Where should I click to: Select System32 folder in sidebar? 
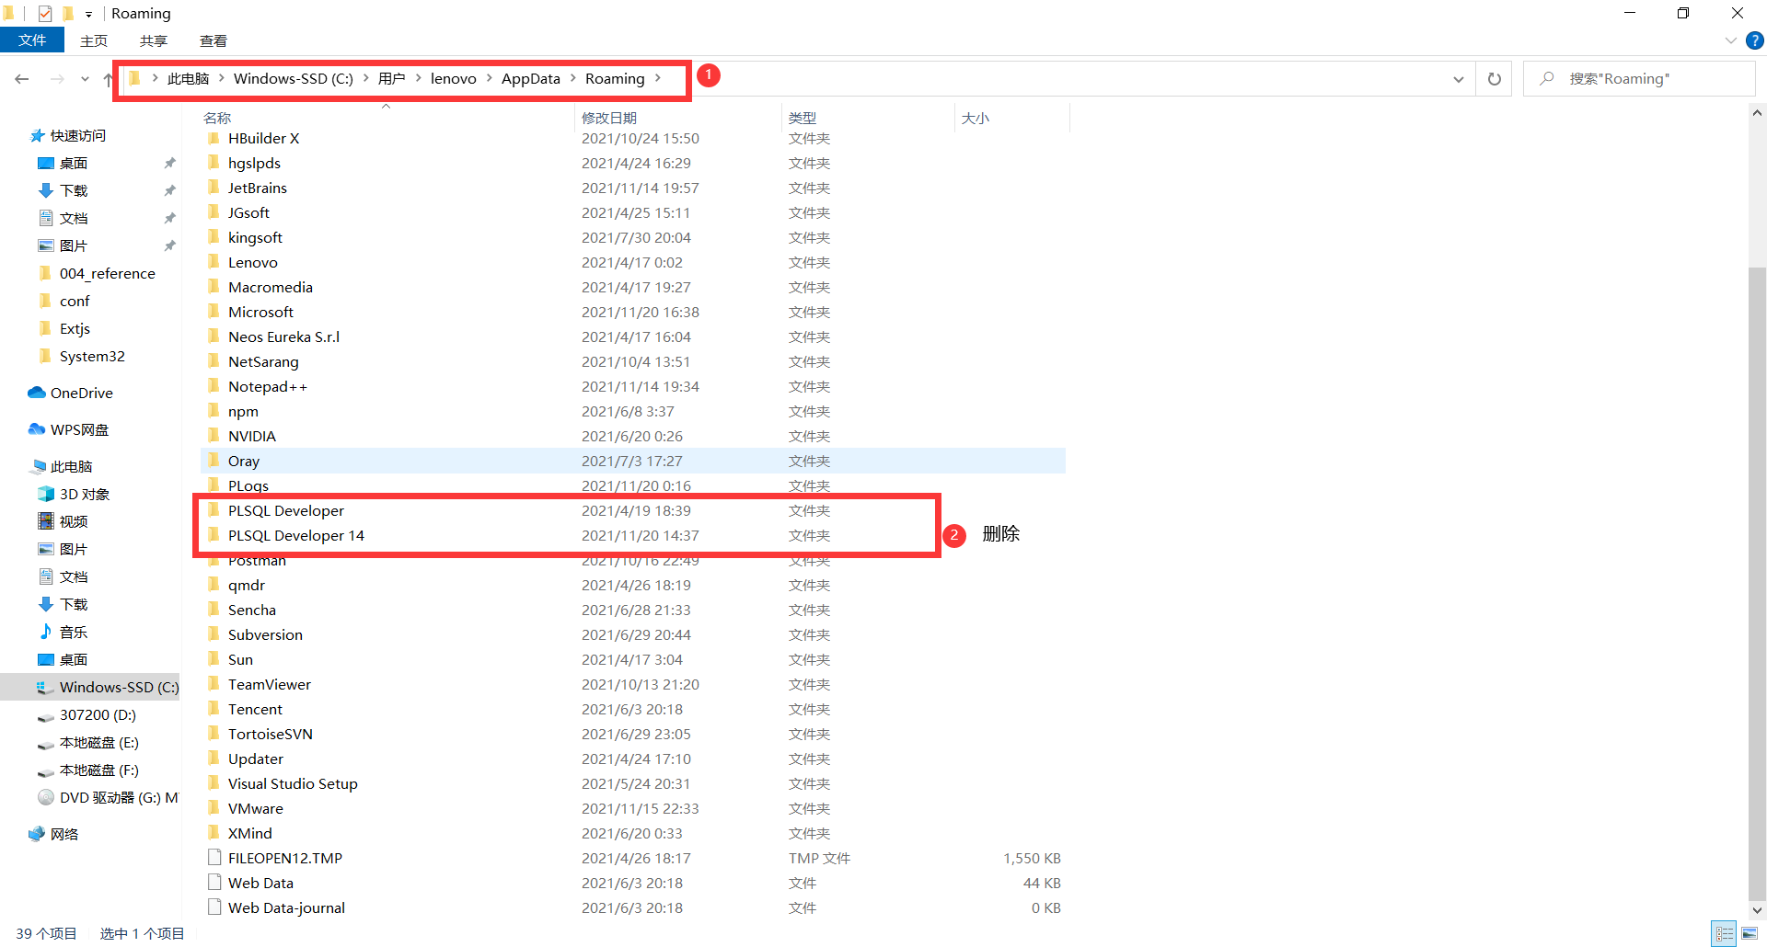[x=82, y=357]
